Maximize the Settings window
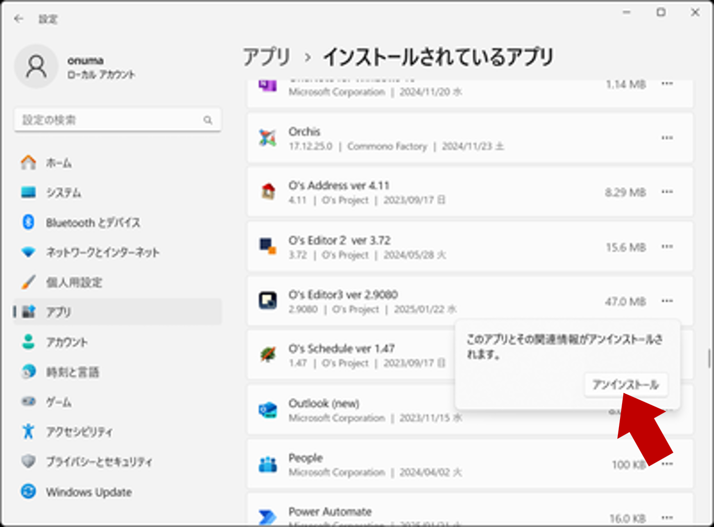Viewport: 714px width, 527px height. [661, 12]
